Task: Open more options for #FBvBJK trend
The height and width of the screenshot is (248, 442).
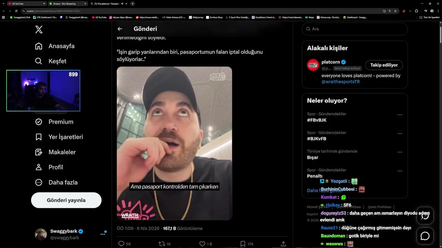Action: tap(400, 115)
